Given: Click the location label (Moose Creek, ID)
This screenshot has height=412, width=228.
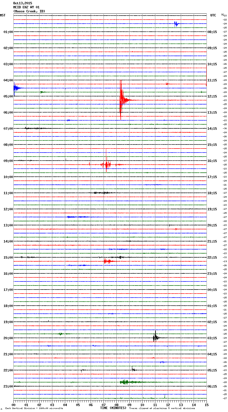Looking at the screenshot, I should [29, 11].
